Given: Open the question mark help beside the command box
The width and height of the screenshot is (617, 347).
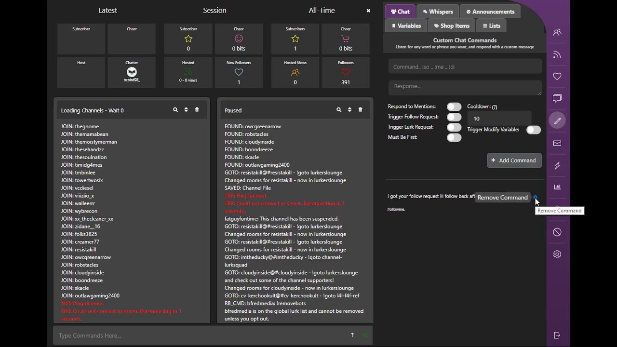Looking at the screenshot, I should point(352,335).
